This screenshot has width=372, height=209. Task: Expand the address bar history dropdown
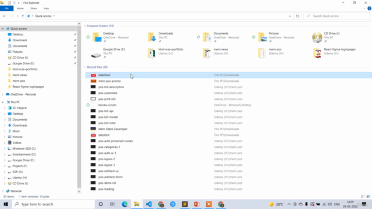[289, 16]
